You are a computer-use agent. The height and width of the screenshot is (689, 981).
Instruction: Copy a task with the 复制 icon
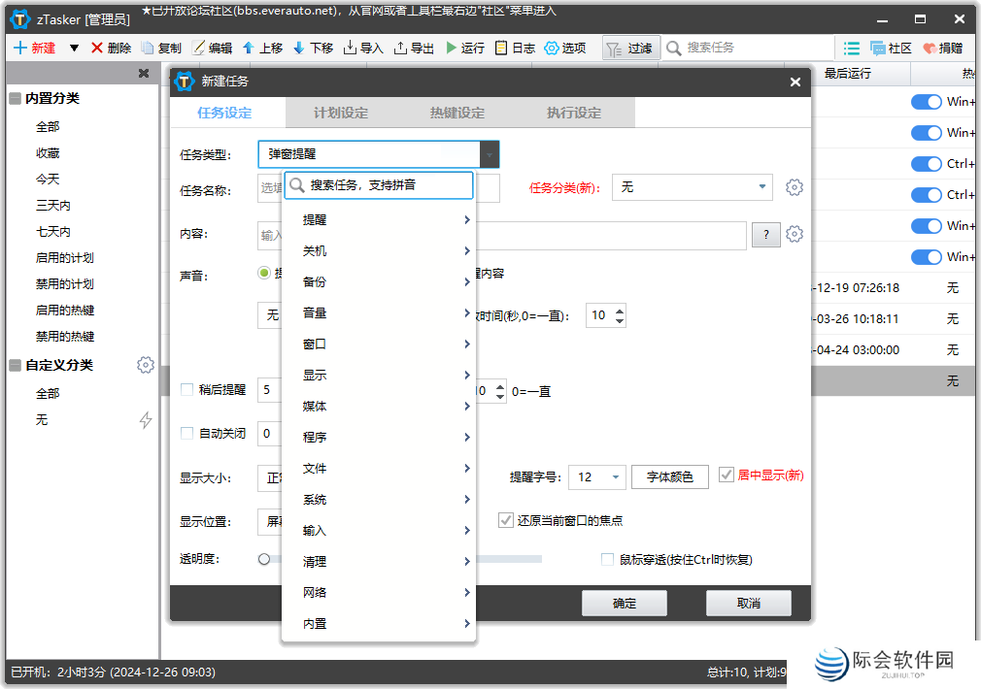(163, 47)
